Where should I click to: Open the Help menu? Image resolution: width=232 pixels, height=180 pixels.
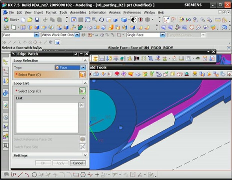161,12
